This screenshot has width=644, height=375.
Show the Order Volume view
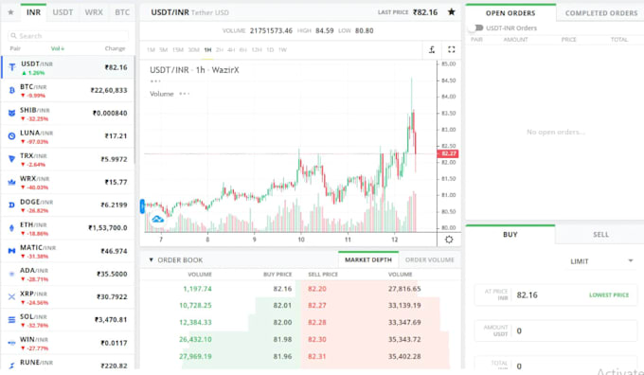[430, 260]
